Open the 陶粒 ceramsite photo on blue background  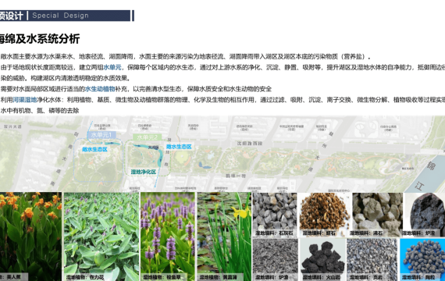(x=422, y=260)
